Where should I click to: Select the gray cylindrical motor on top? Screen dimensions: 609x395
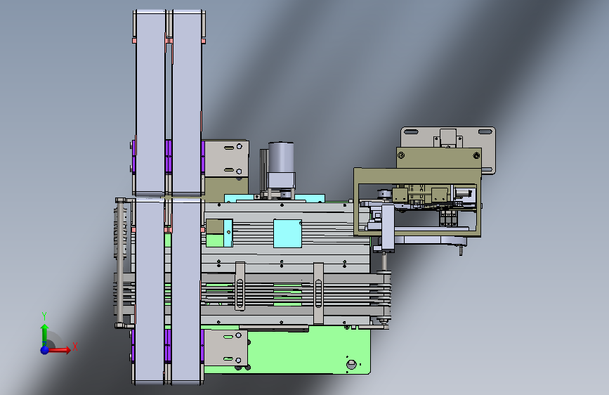click(281, 158)
